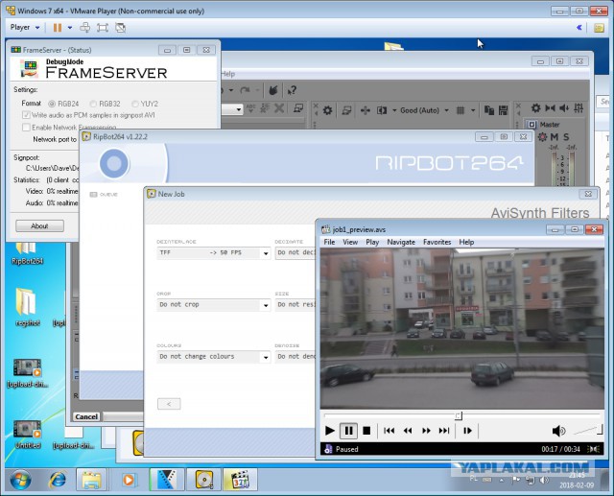This screenshot has width=614, height=496.
Task: Click the About button in FrameServer
Action: pyautogui.click(x=39, y=225)
